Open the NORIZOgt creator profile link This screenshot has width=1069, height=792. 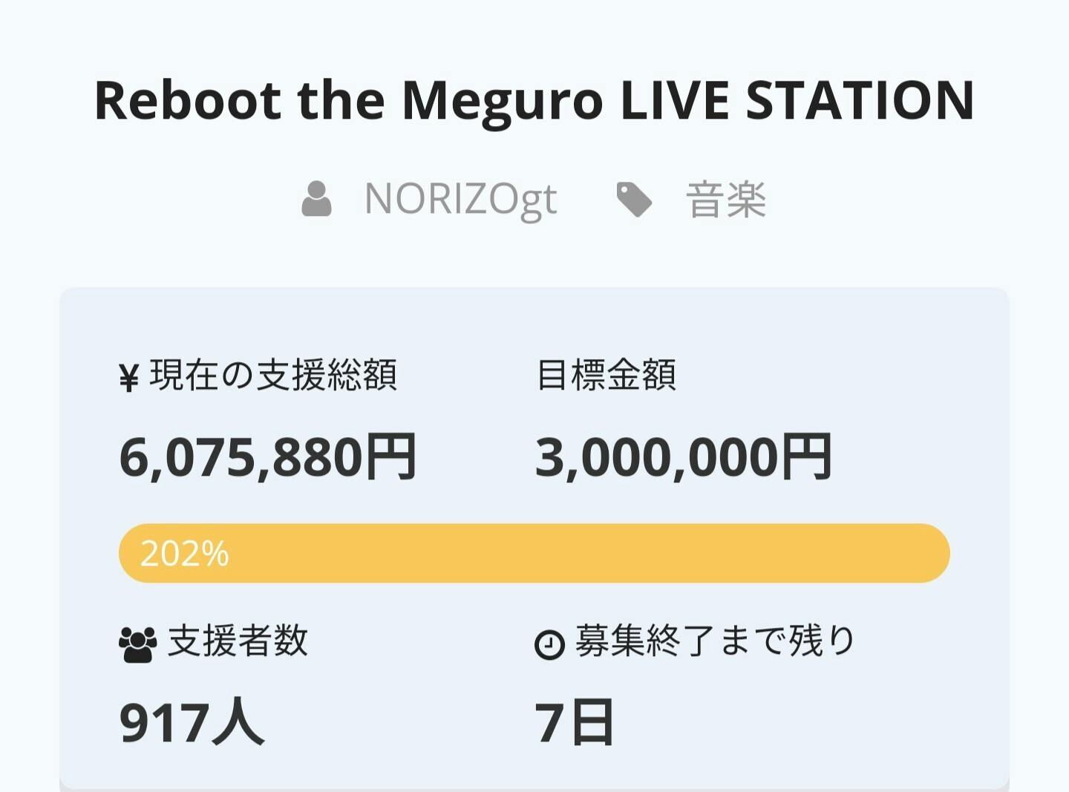coord(460,200)
